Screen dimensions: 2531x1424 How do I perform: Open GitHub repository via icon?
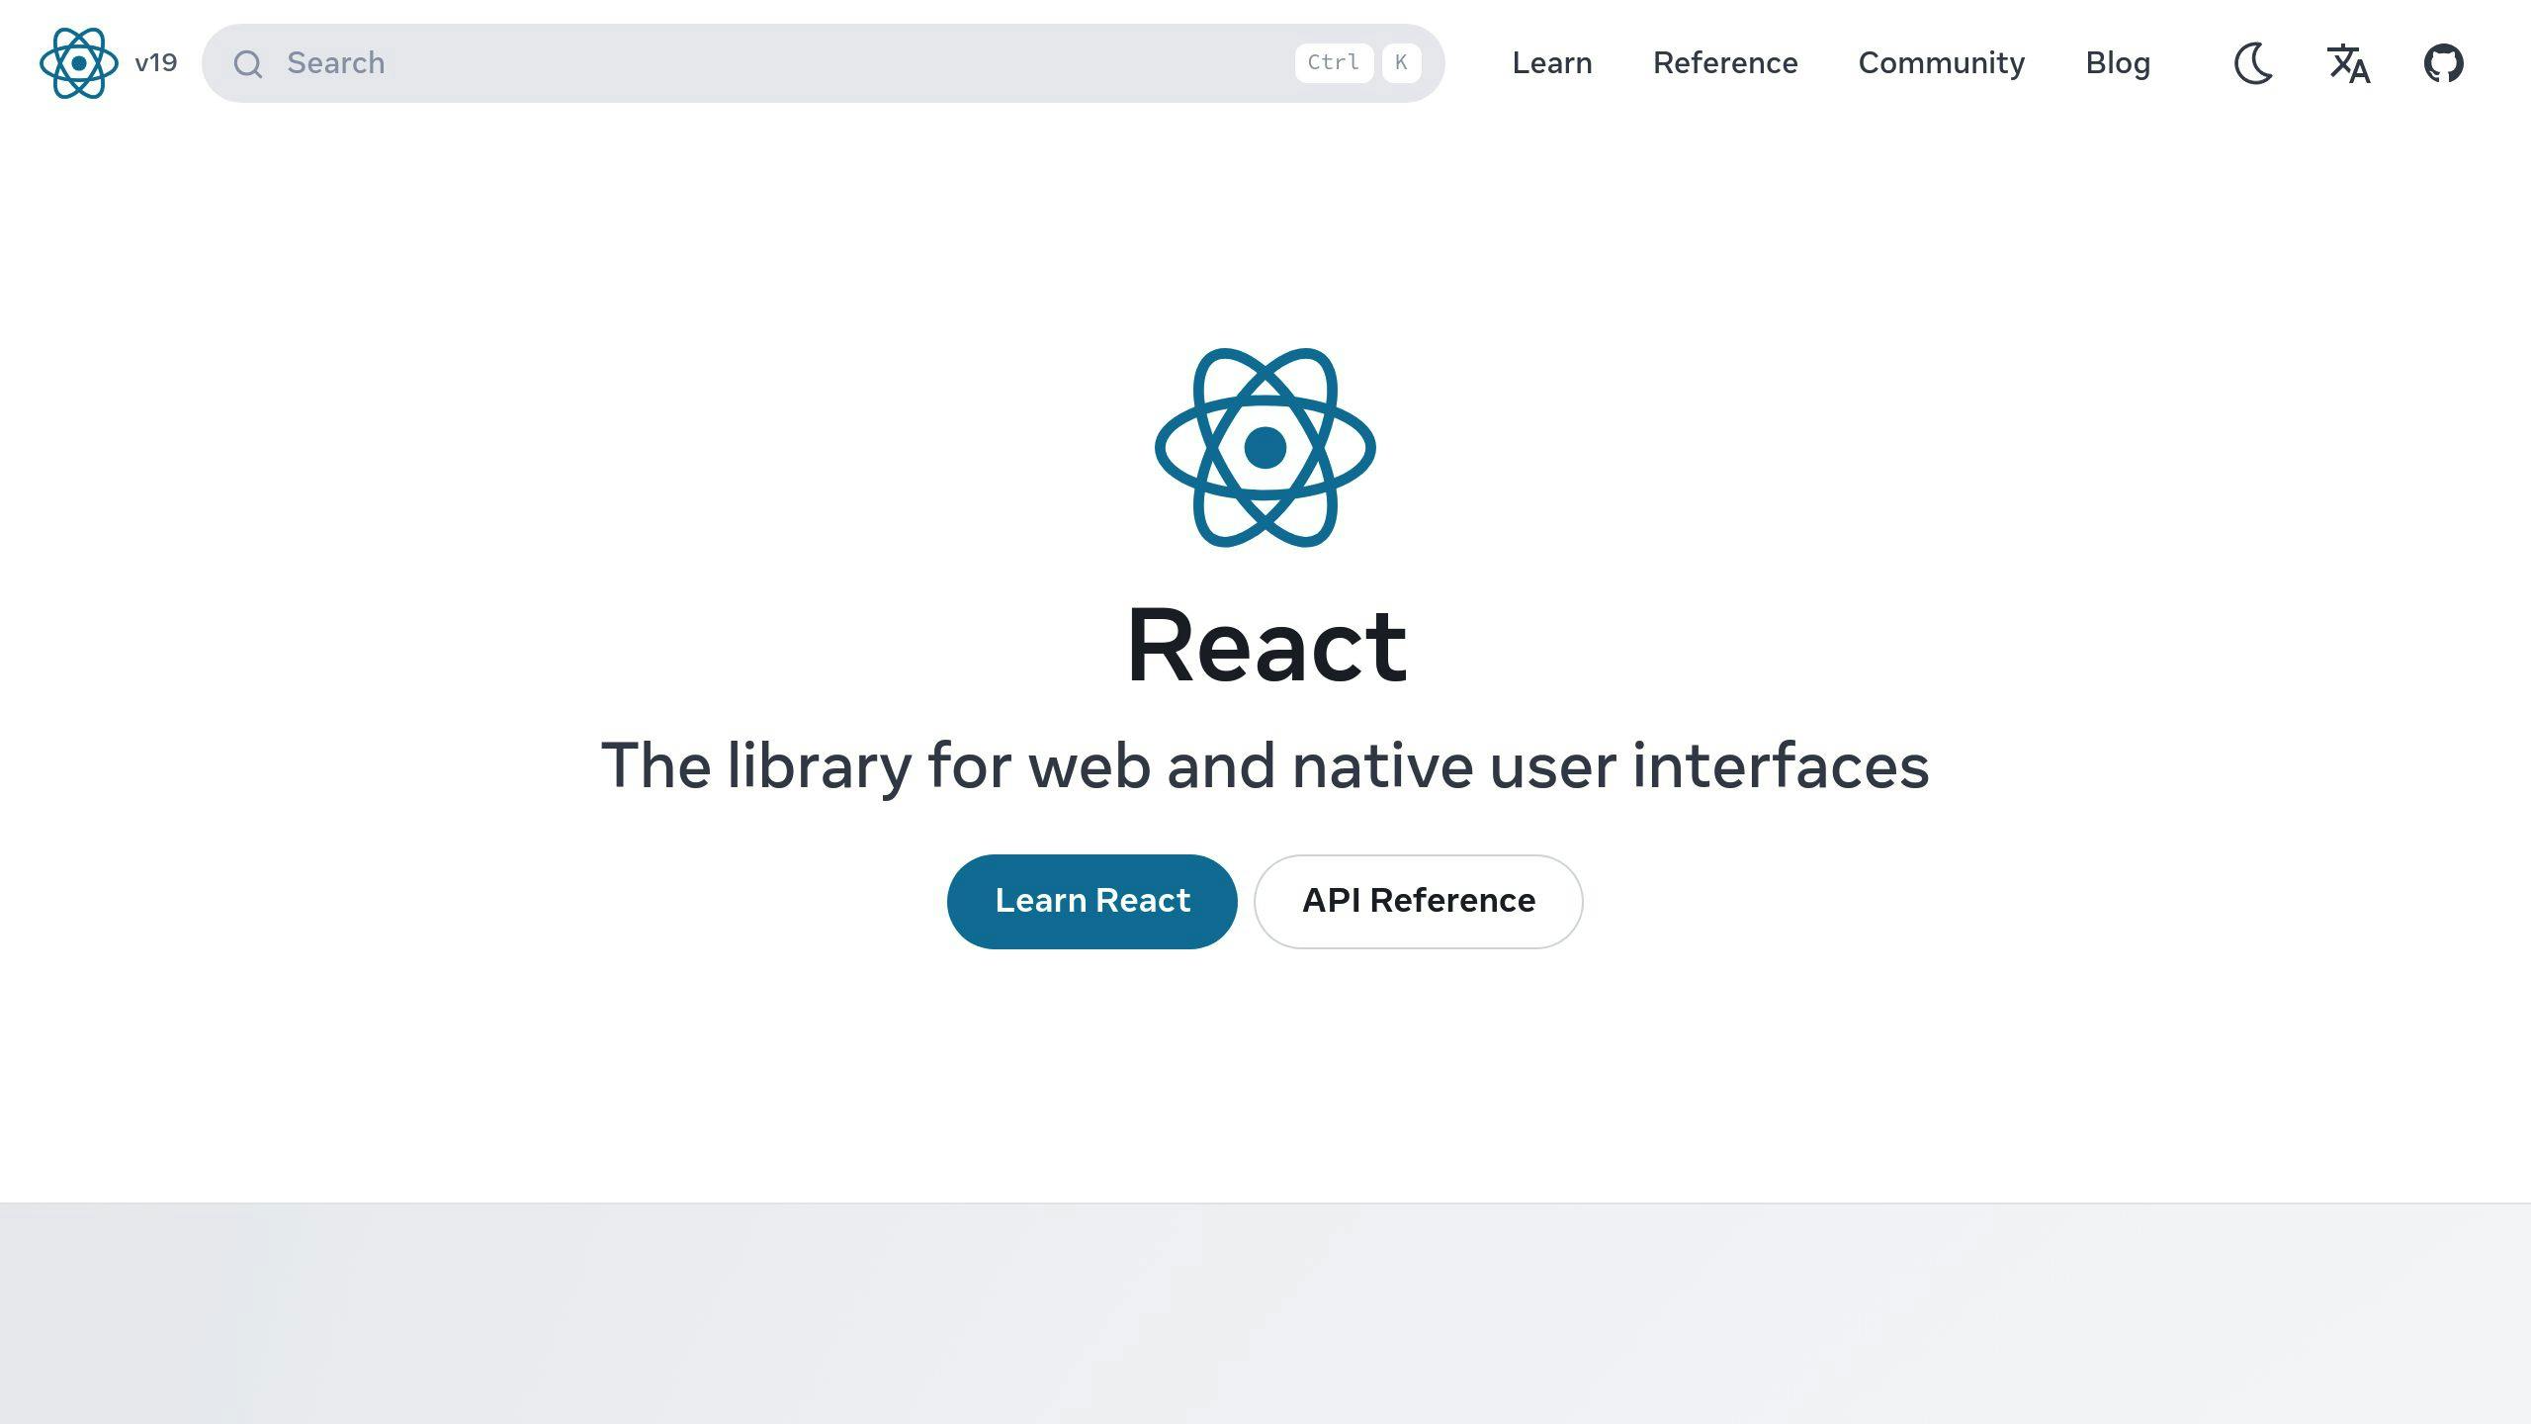pyautogui.click(x=2444, y=62)
